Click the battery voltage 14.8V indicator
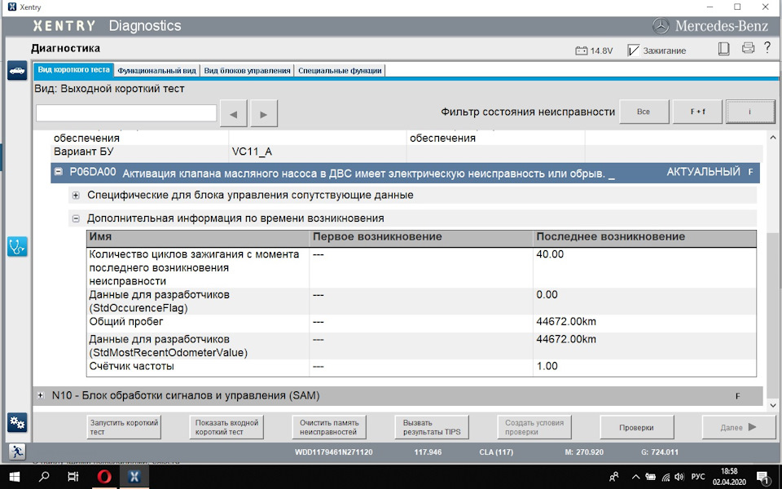Image resolution: width=782 pixels, height=489 pixels. pyautogui.click(x=594, y=51)
